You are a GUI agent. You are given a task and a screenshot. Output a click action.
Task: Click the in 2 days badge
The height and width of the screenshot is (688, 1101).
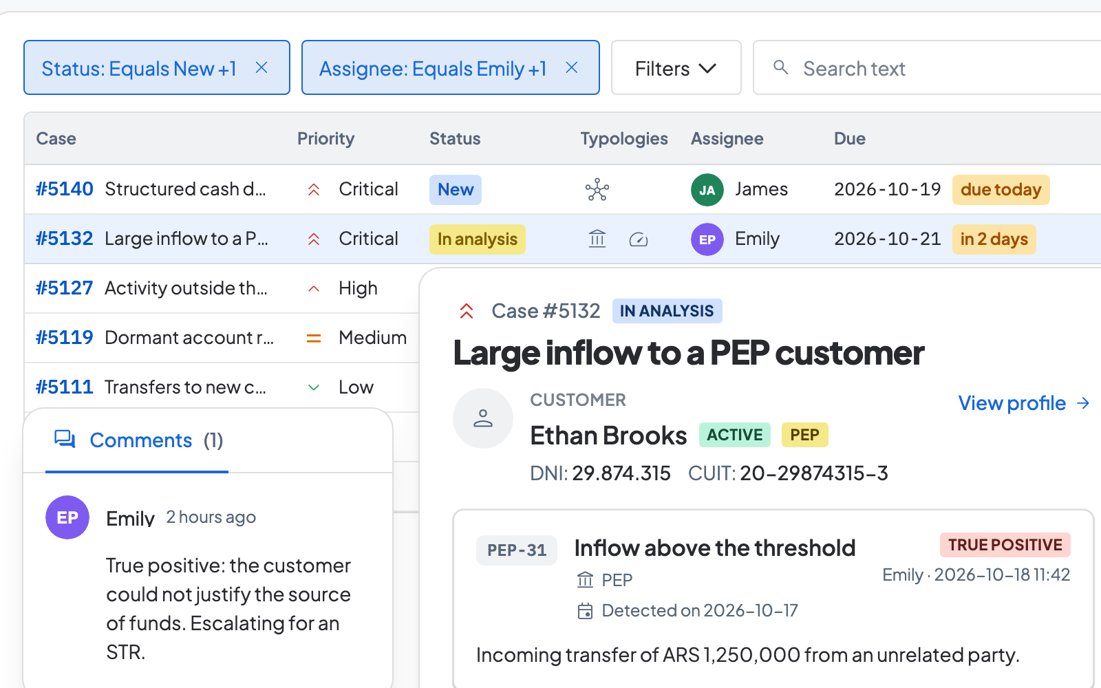[x=994, y=239]
